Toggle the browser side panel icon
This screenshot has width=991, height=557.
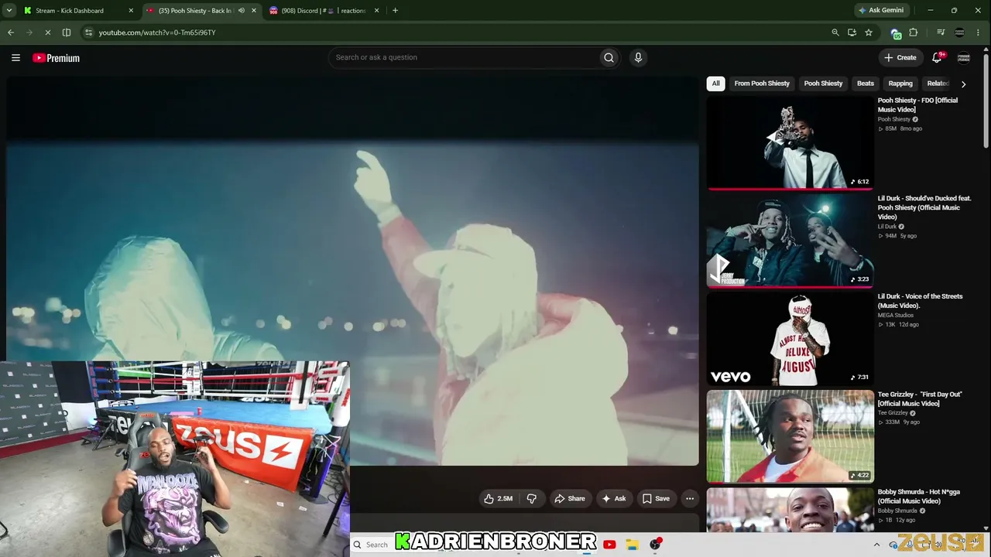[67, 32]
